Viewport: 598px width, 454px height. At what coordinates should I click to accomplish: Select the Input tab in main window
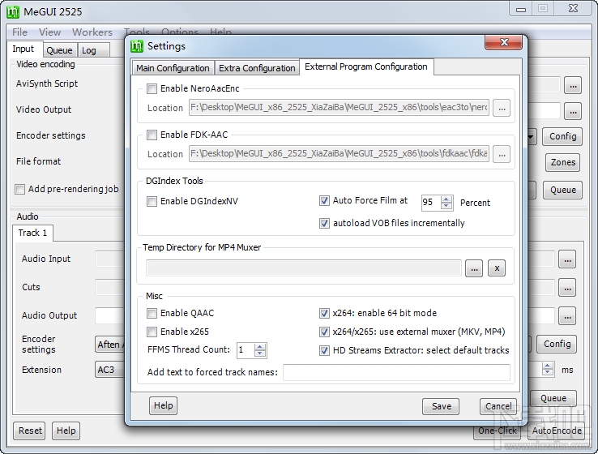pos(23,49)
